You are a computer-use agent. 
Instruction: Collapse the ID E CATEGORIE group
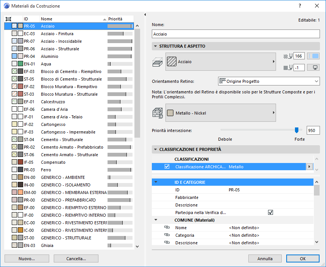pyautogui.click(x=156, y=182)
